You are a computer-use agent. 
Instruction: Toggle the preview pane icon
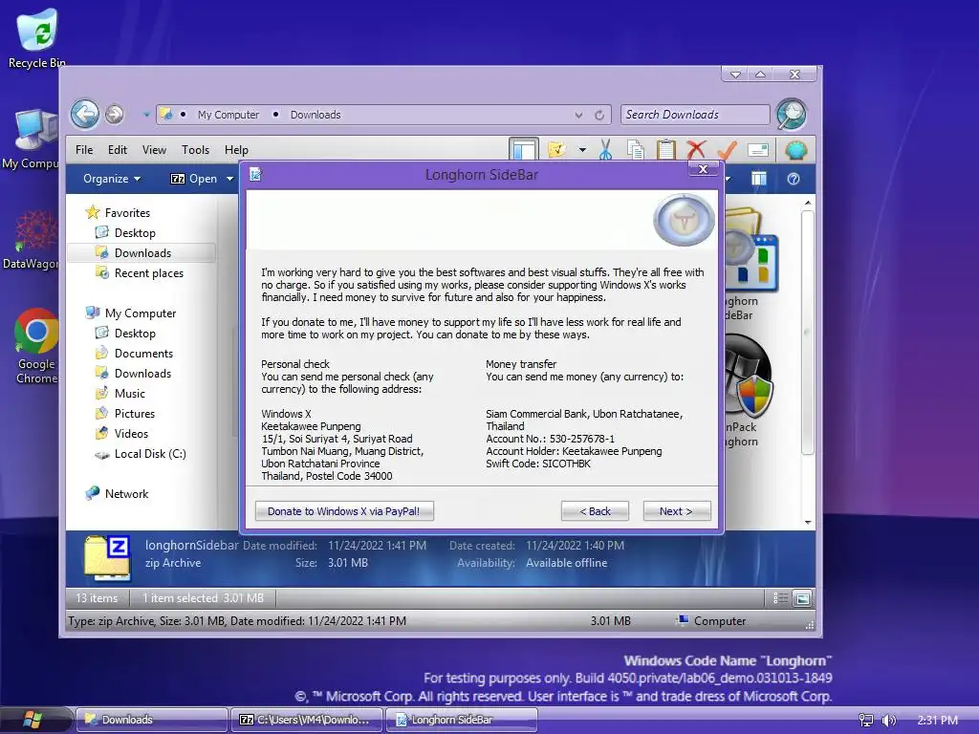click(758, 179)
